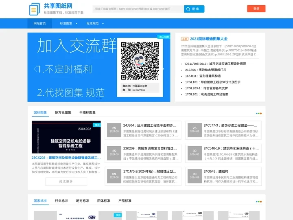Viewport: 293px width, 220px height.
Task: Open 17CJ70-2(2024年版)：耐腐蚀压型 article
Action: tap(149, 172)
